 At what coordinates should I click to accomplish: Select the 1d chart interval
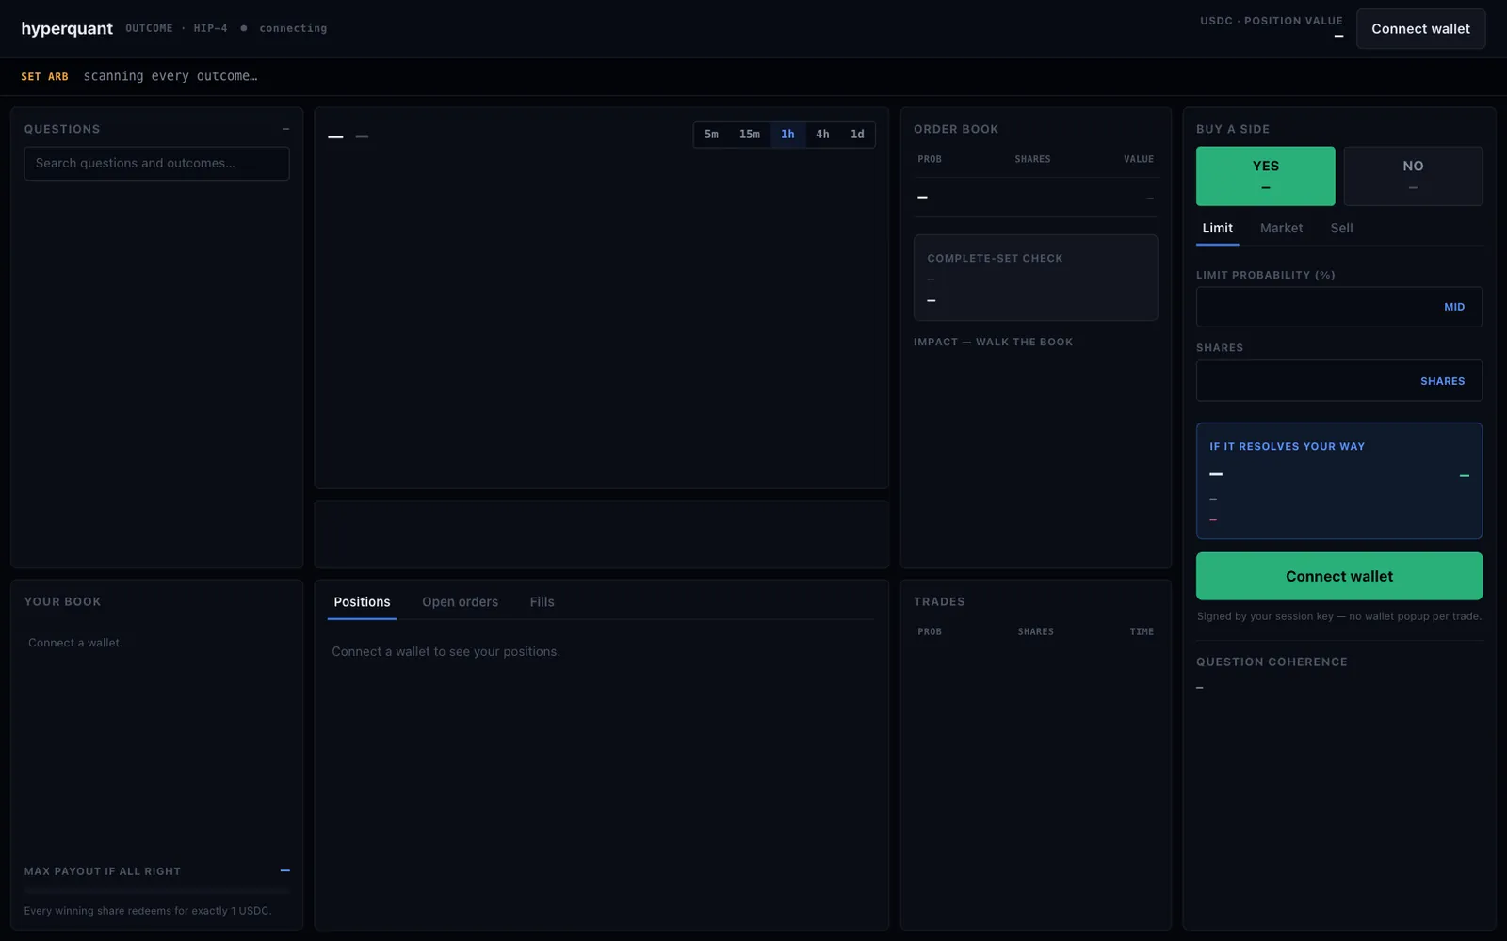857,135
